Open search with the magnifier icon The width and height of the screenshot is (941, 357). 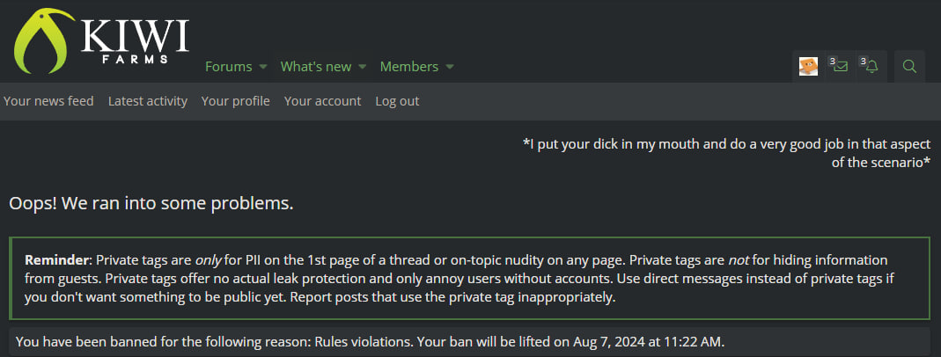pos(910,66)
